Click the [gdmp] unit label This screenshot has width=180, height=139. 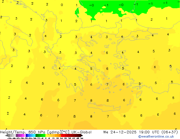pyautogui.click(x=55, y=132)
